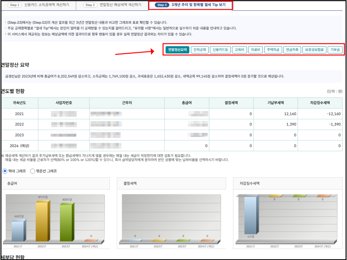Go to the 교육비 section
Screen dimensions: 347x260
click(x=239, y=50)
